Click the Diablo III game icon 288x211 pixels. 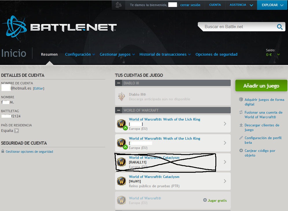(x=121, y=97)
